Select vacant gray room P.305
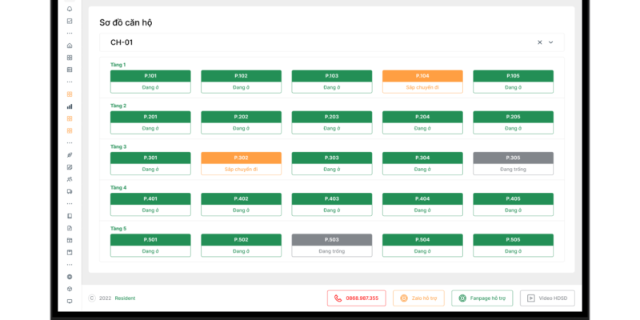The width and height of the screenshot is (640, 320). point(513,163)
